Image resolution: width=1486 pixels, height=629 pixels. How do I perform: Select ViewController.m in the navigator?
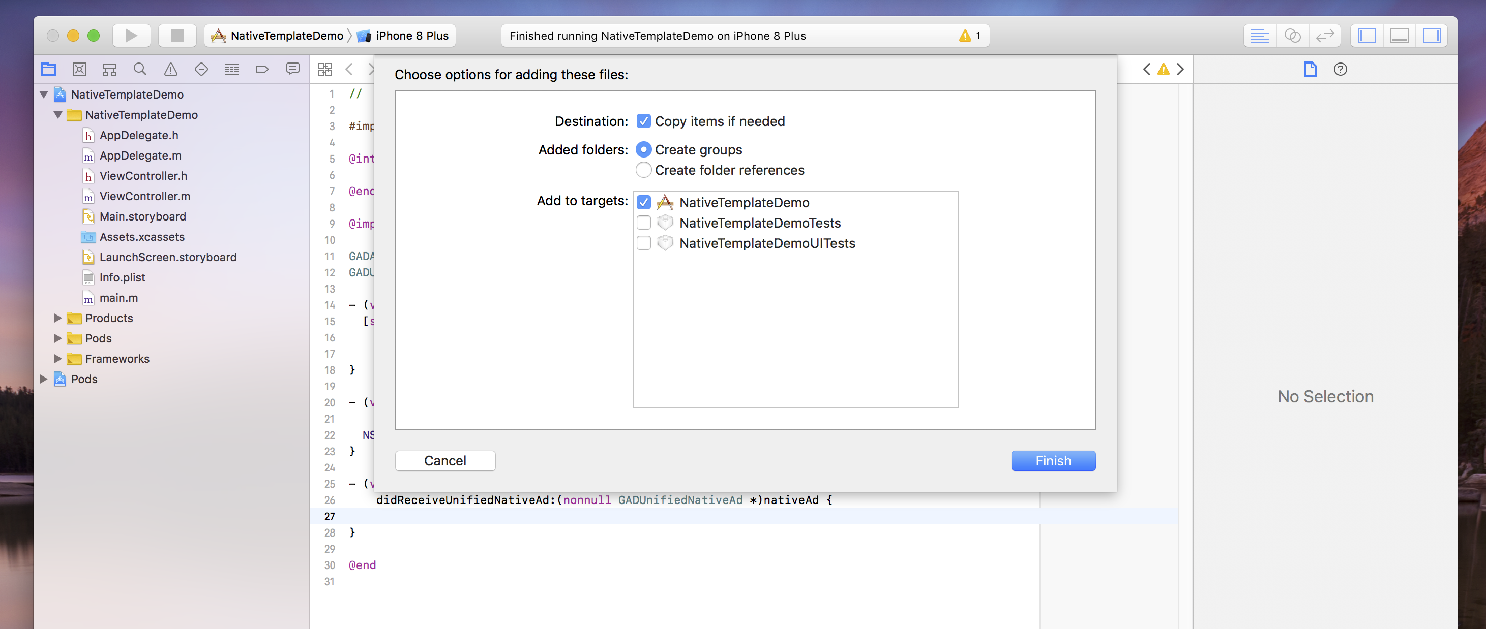click(x=144, y=196)
